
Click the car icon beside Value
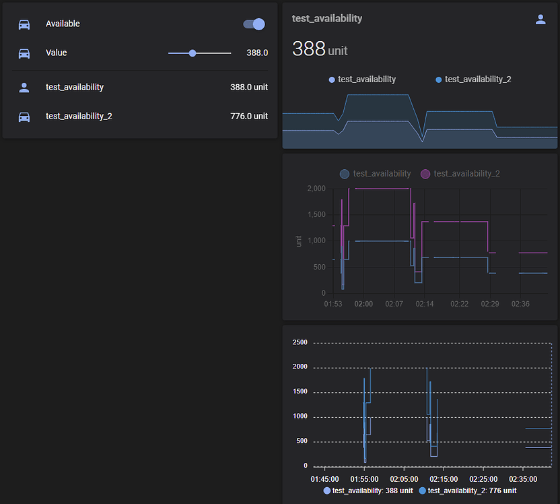pos(24,53)
